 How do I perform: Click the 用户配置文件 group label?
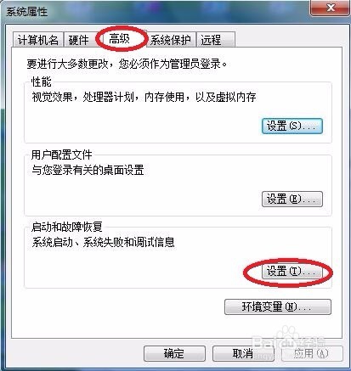tap(62, 155)
